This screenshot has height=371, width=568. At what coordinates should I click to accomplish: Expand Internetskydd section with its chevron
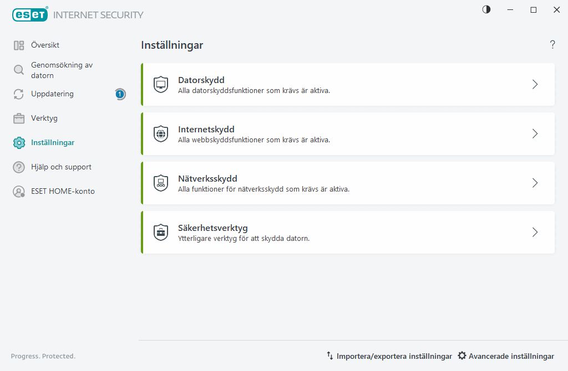[535, 134]
